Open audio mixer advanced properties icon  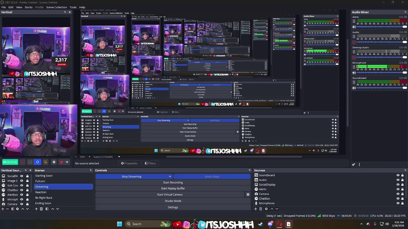pos(353,164)
